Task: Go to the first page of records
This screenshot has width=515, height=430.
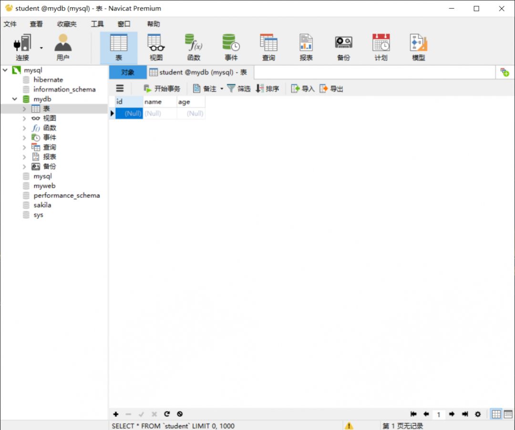Action: pyautogui.click(x=413, y=414)
